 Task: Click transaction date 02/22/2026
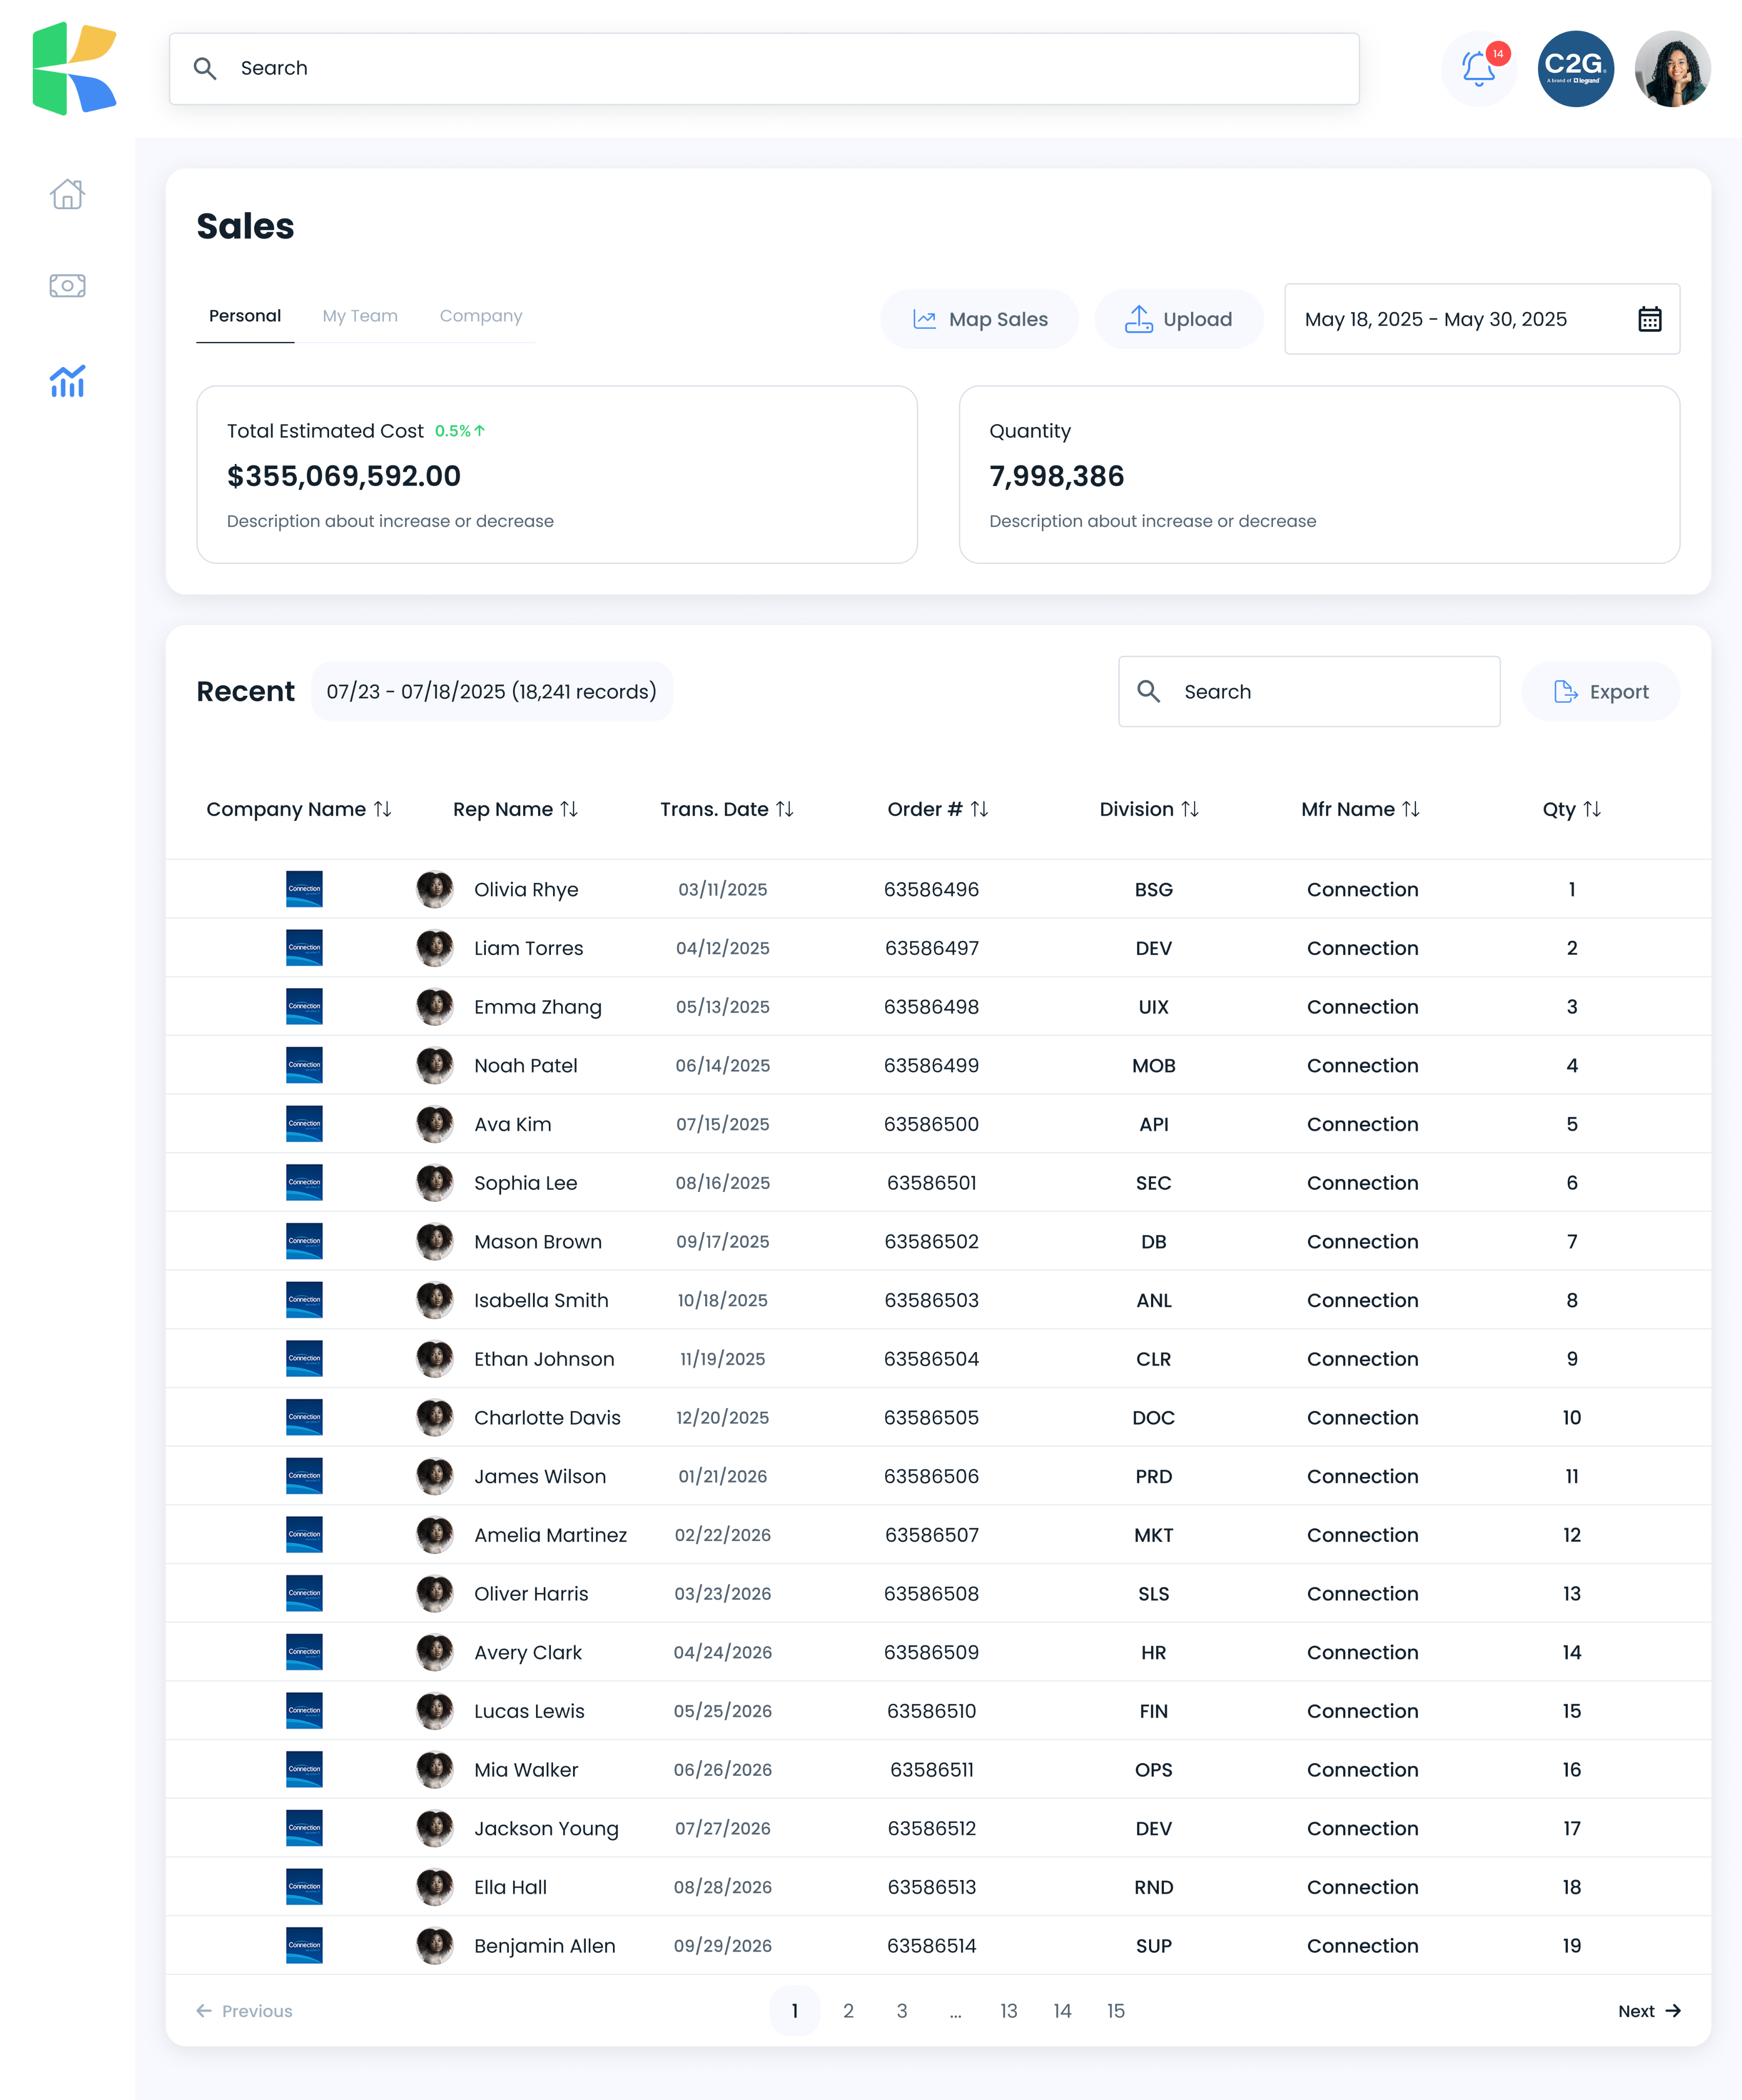tap(723, 1535)
